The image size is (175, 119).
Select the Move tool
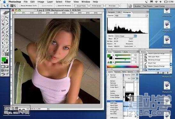tap(7, 17)
